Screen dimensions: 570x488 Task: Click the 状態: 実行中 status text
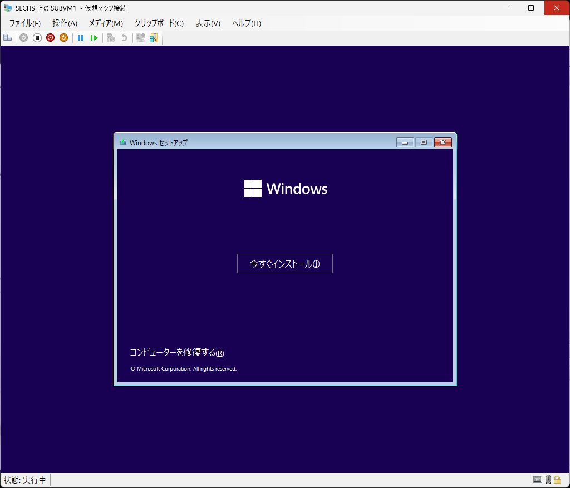pos(24,480)
